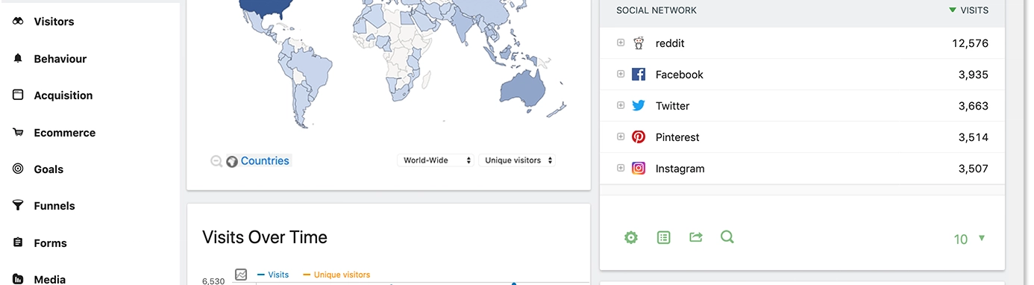Expand the Twitter row
Screen dimensions: 1034x285
(x=621, y=106)
